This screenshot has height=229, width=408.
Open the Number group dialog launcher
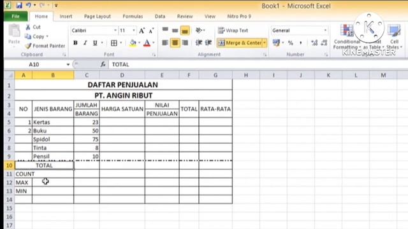pos(326,55)
